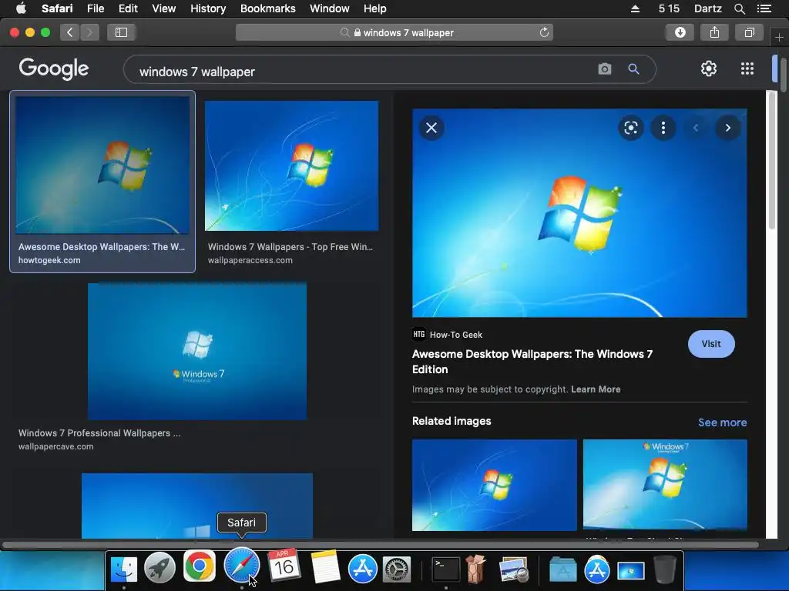Open Calendar from the Dock
789x591 pixels.
(284, 566)
